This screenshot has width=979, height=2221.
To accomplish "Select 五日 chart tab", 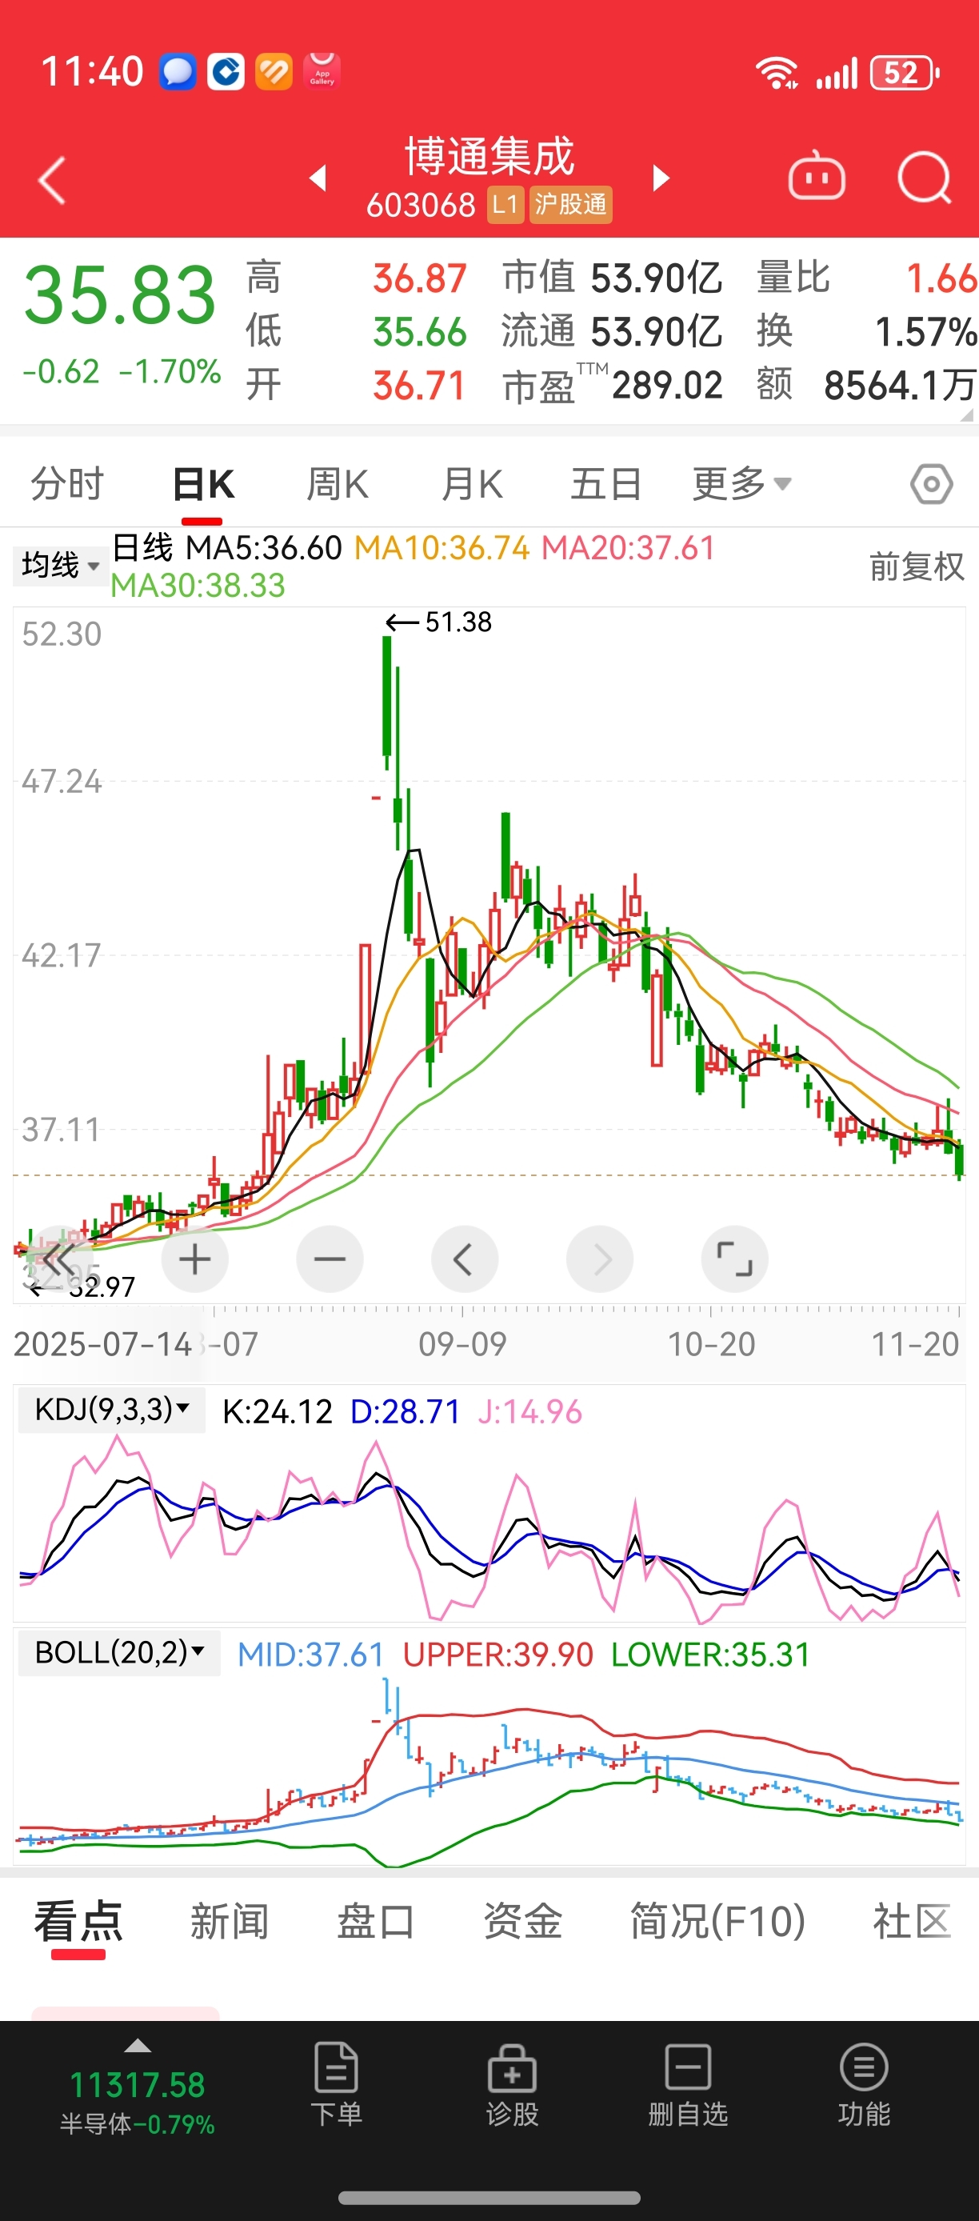I will (605, 484).
